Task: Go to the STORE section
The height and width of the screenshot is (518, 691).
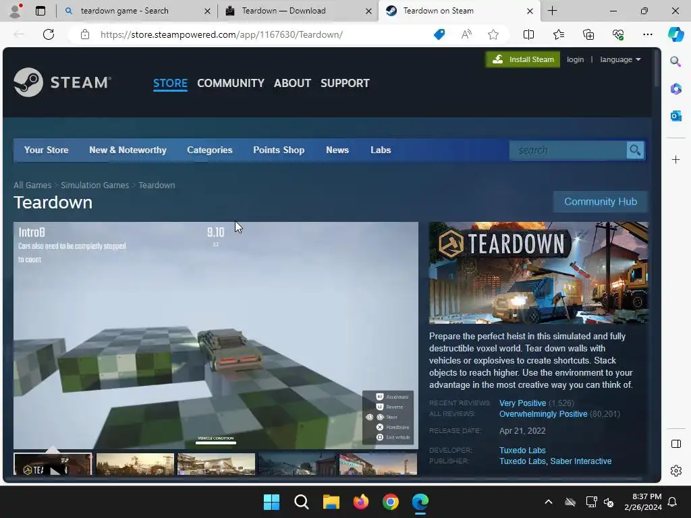Action: click(170, 83)
